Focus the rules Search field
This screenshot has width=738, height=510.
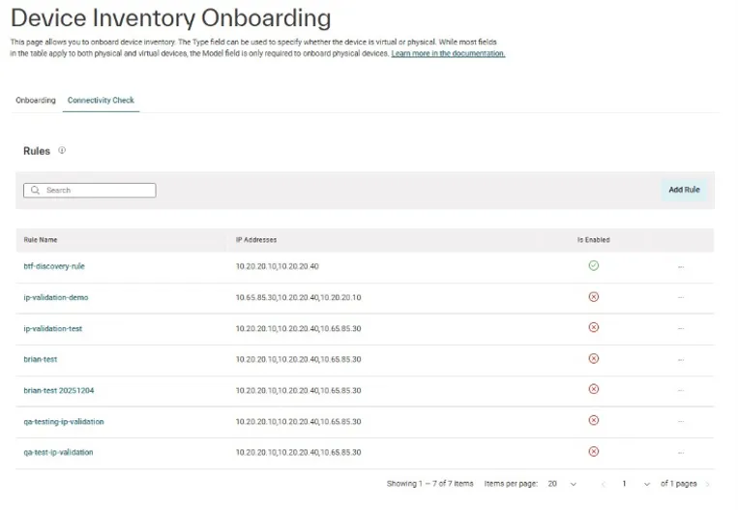coord(89,191)
